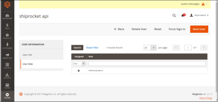Click the search magnifier icon
The image size is (218, 102).
pyautogui.click(x=174, y=15)
